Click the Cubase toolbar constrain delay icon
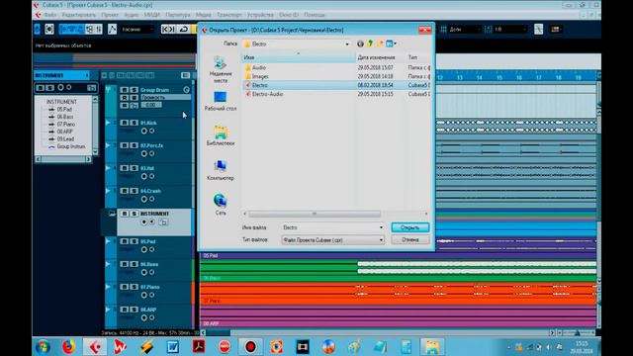Viewport: 633px width, 356px height. click(x=49, y=29)
